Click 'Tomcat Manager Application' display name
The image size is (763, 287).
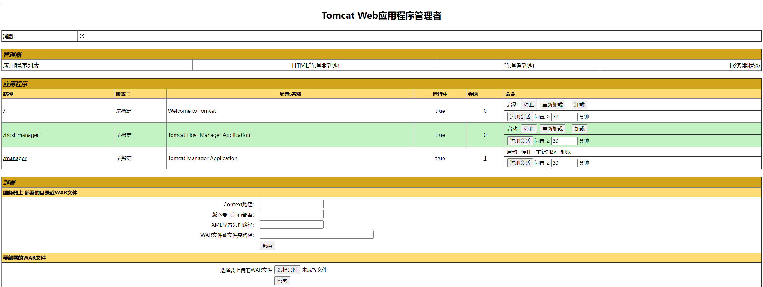203,158
